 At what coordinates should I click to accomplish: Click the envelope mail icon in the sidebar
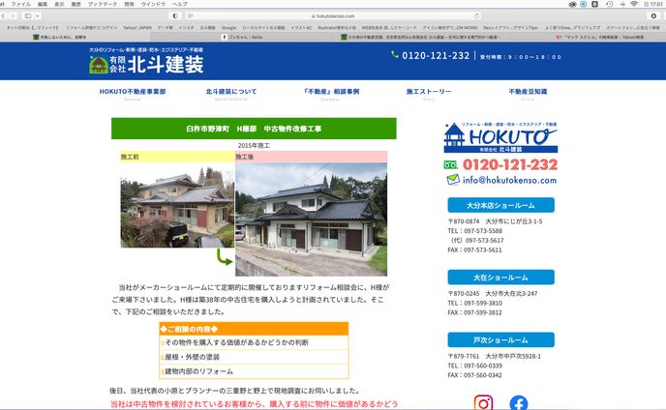click(453, 180)
